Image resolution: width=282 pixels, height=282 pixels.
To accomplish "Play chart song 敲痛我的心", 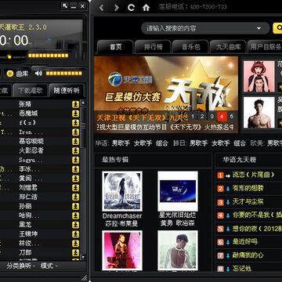I will coord(248,255).
